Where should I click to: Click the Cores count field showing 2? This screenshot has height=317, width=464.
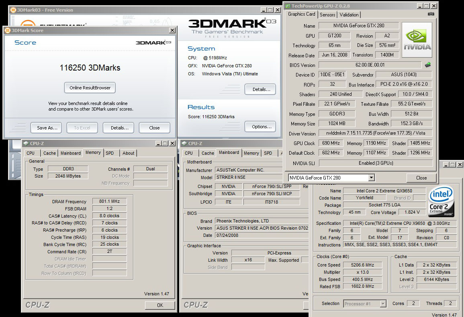(413, 303)
